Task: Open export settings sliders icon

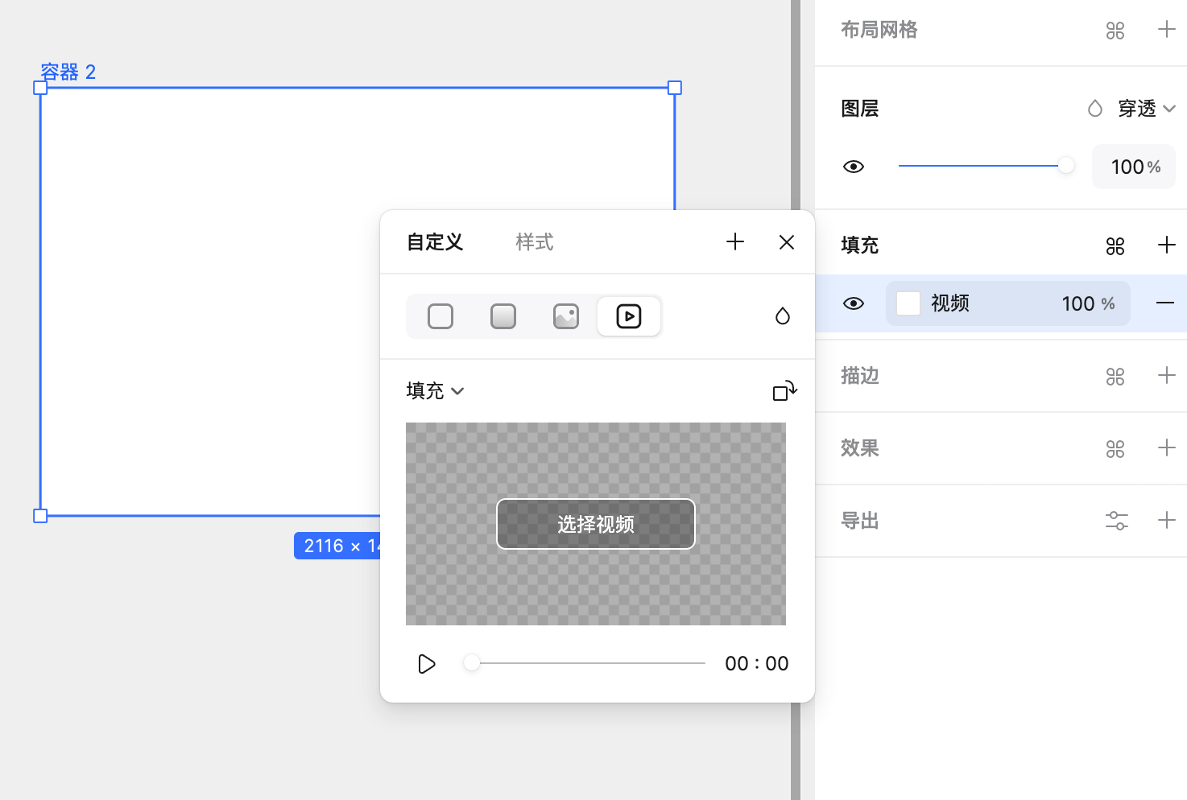Action: [x=1116, y=521]
